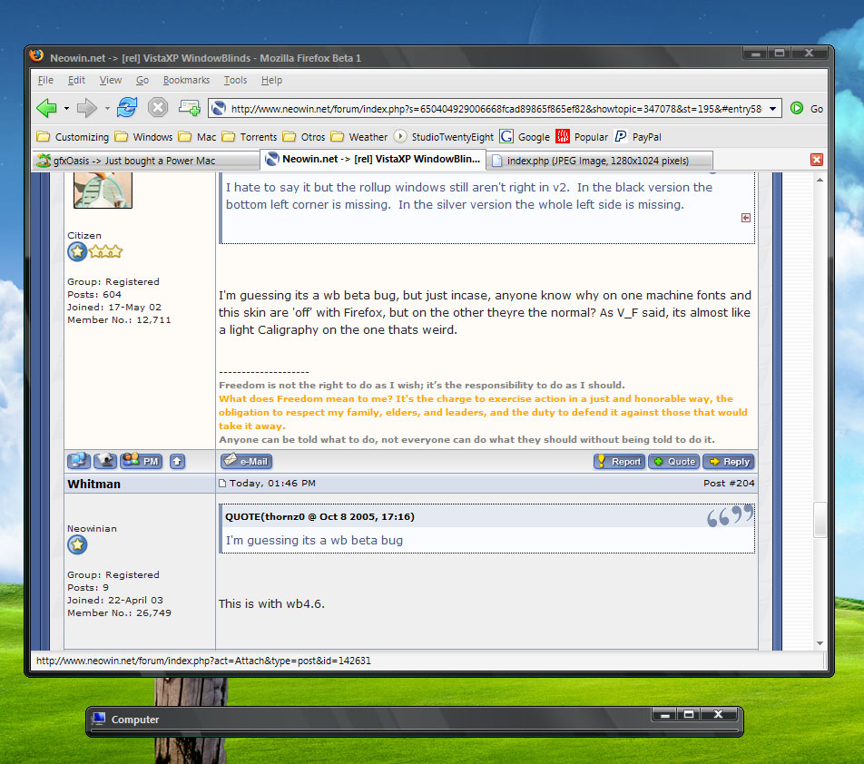Screen dimensions: 864x764
Task: Open Back button history dropdown arrow
Action: coord(66,109)
